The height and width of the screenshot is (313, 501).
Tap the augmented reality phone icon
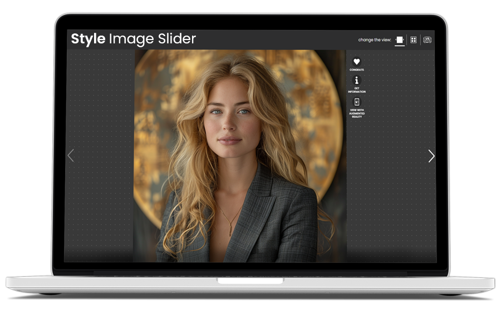click(357, 102)
